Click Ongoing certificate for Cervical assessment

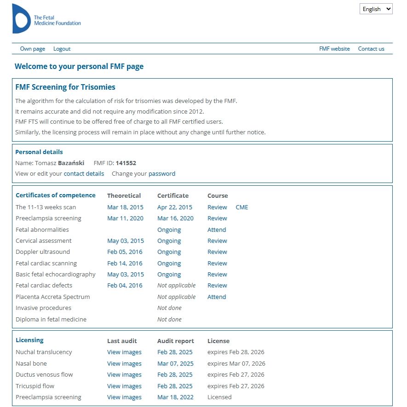pos(169,241)
